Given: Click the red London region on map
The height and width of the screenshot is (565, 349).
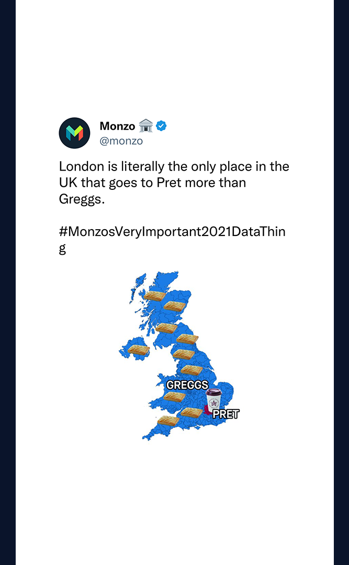Looking at the screenshot, I should [207, 410].
